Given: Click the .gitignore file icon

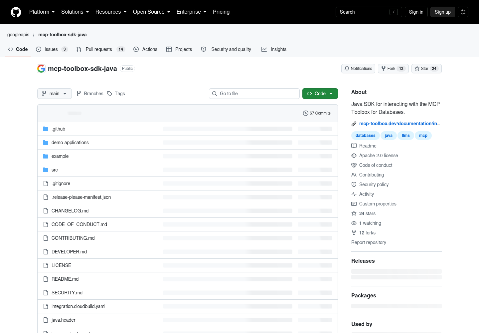Looking at the screenshot, I should pos(46,183).
